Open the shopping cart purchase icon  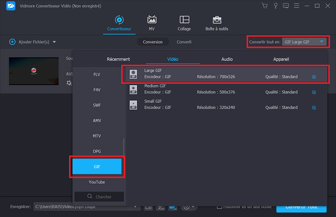[x=265, y=6]
